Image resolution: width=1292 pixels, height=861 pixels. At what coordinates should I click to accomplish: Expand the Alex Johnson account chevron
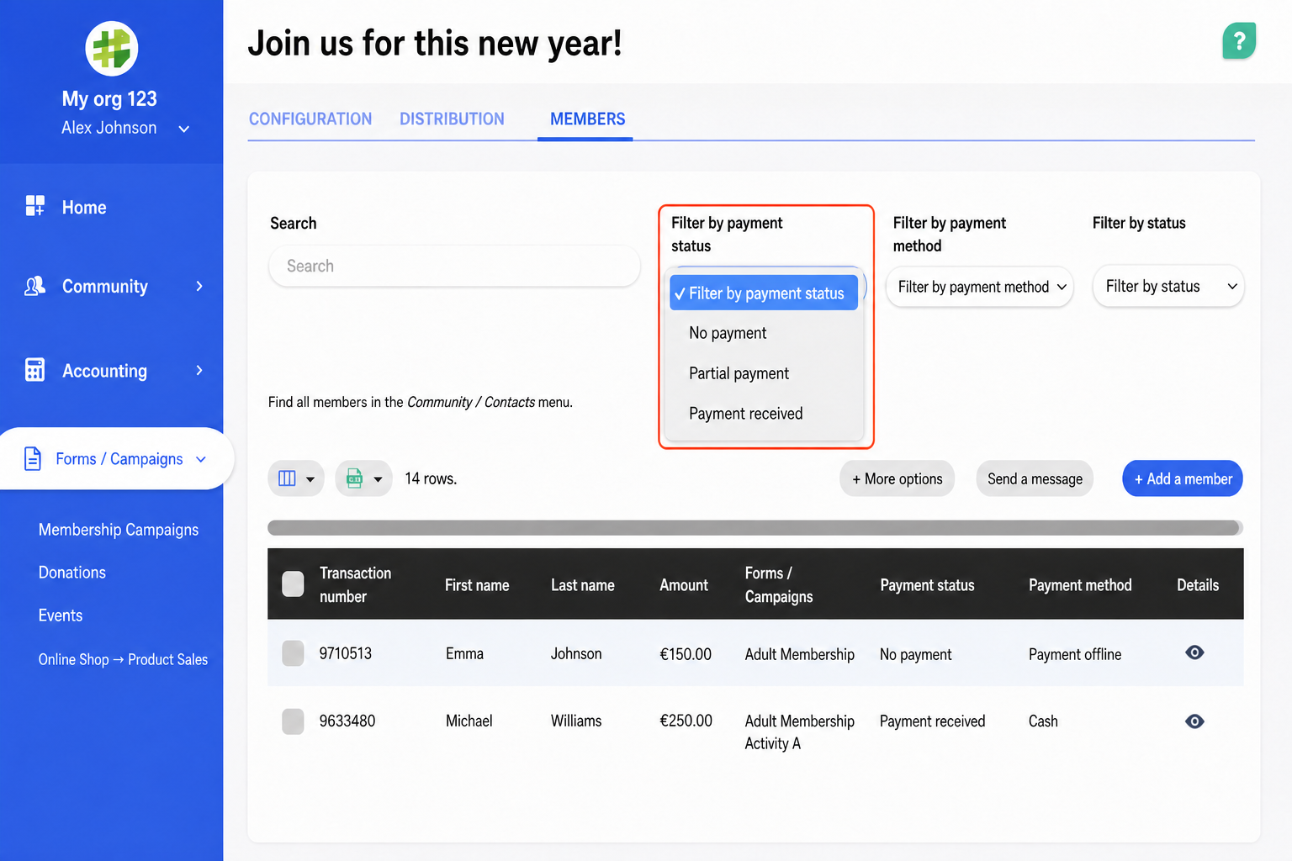[184, 129]
